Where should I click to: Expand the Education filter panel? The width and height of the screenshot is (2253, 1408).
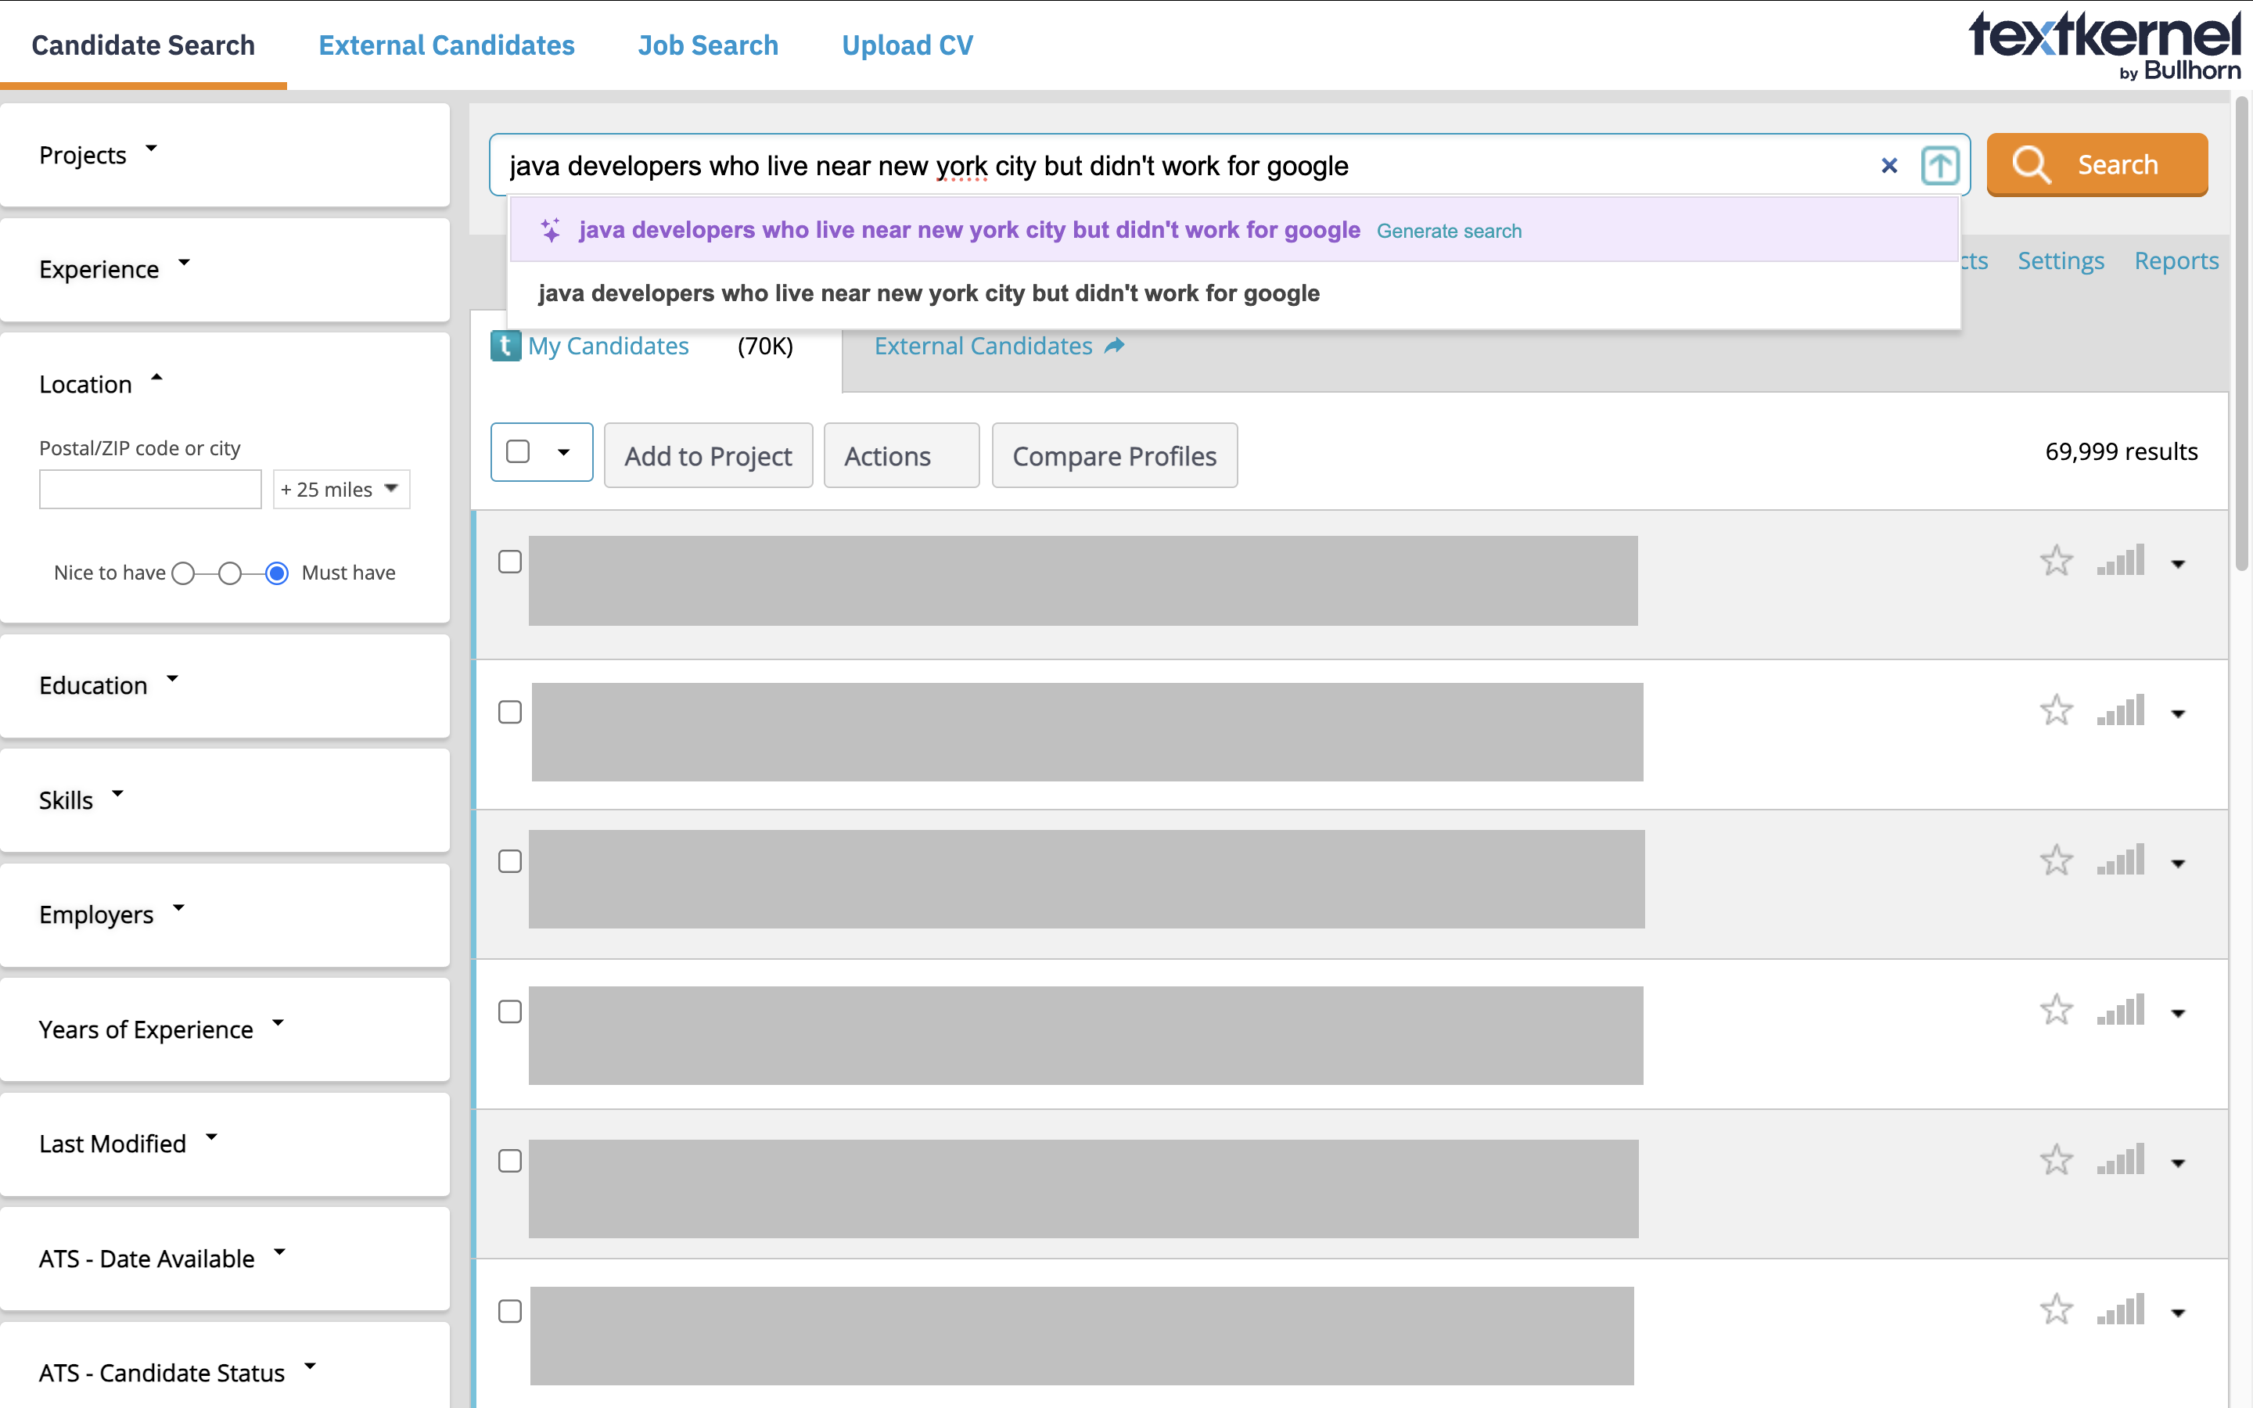[x=172, y=680]
